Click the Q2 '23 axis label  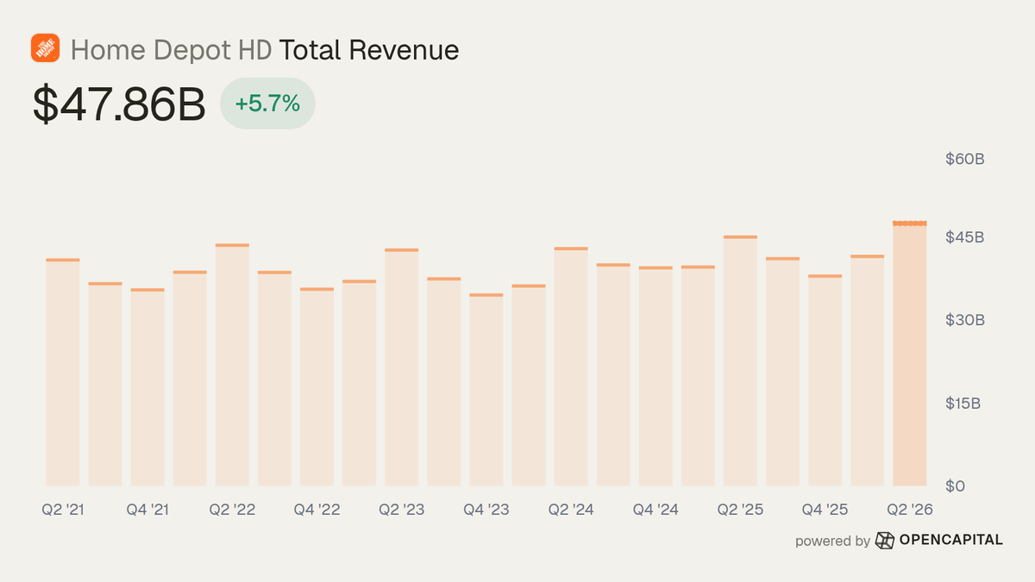(402, 510)
